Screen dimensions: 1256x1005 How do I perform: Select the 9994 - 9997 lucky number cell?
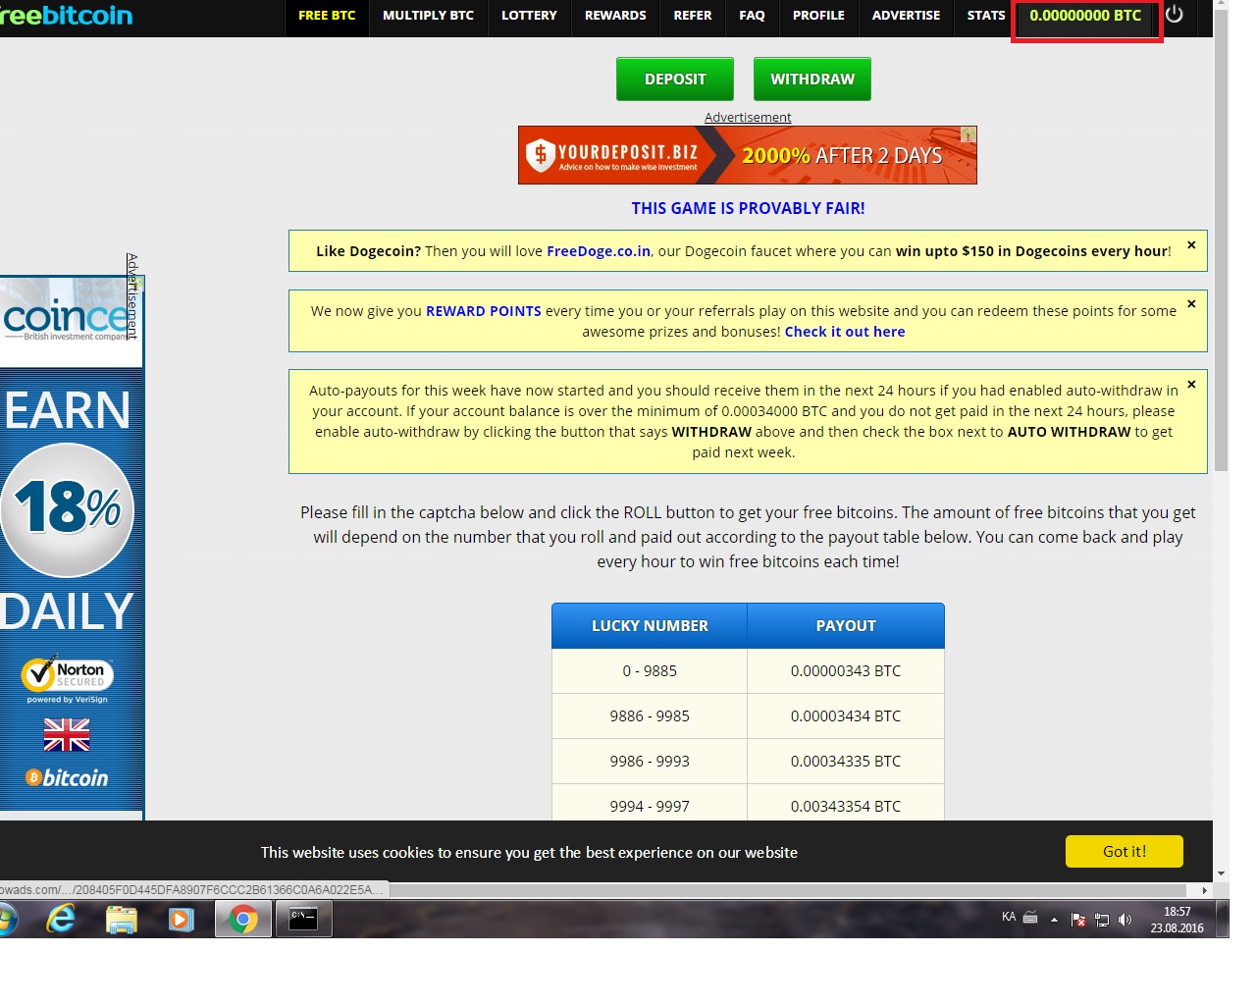click(650, 803)
